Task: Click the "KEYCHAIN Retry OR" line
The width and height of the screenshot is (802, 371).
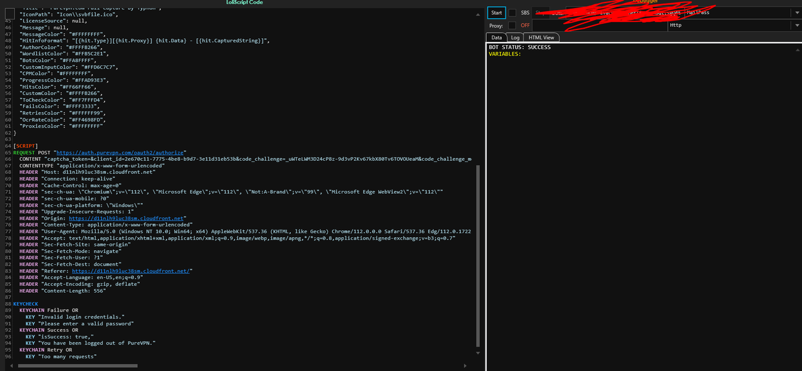Action: pos(46,350)
